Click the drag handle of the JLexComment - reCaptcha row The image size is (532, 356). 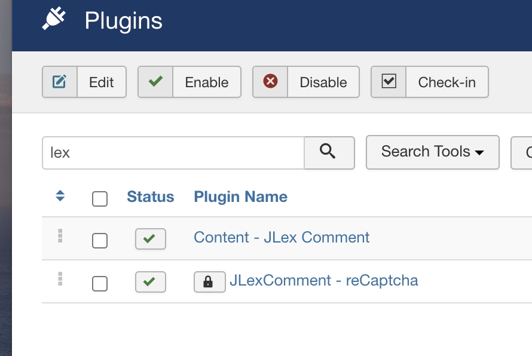(60, 279)
